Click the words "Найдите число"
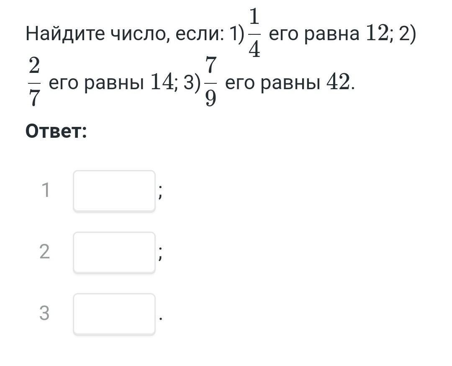Screen dimensions: 452x366 (x=97, y=34)
